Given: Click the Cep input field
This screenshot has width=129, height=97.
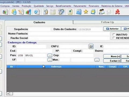Looking at the screenshot, I should 76,56.
